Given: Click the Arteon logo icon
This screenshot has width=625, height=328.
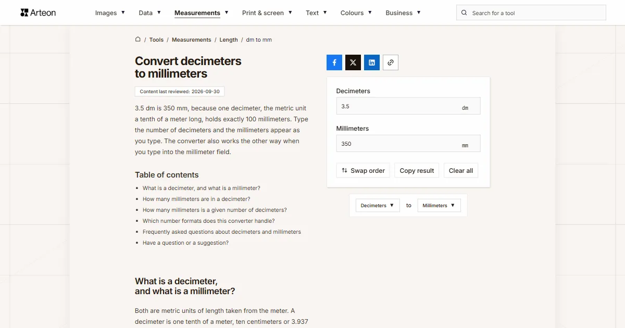Looking at the screenshot, I should (x=24, y=12).
